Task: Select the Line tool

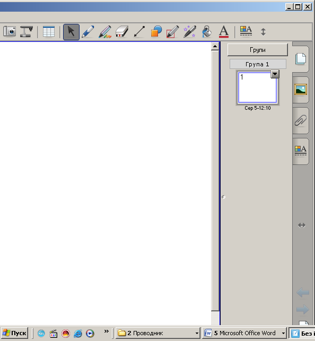Action: (139, 32)
